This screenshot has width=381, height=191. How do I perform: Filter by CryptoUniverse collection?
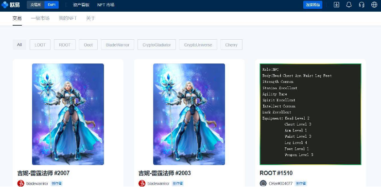[198, 45]
